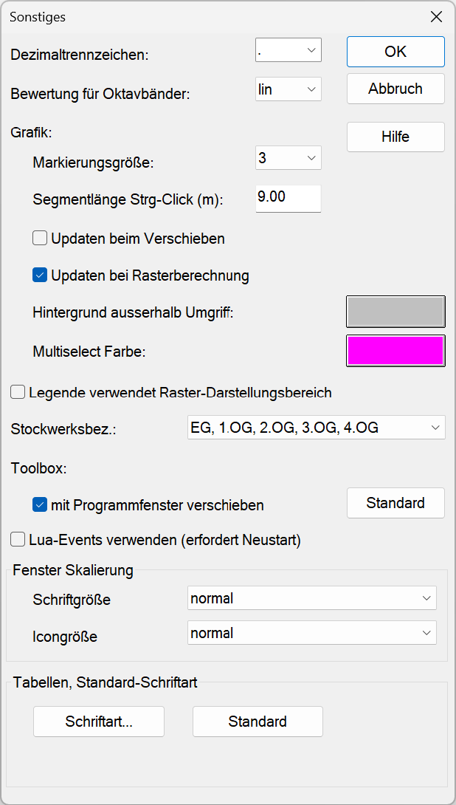The width and height of the screenshot is (456, 805).
Task: Expand the Schriftgröße dropdown
Action: coord(312,598)
